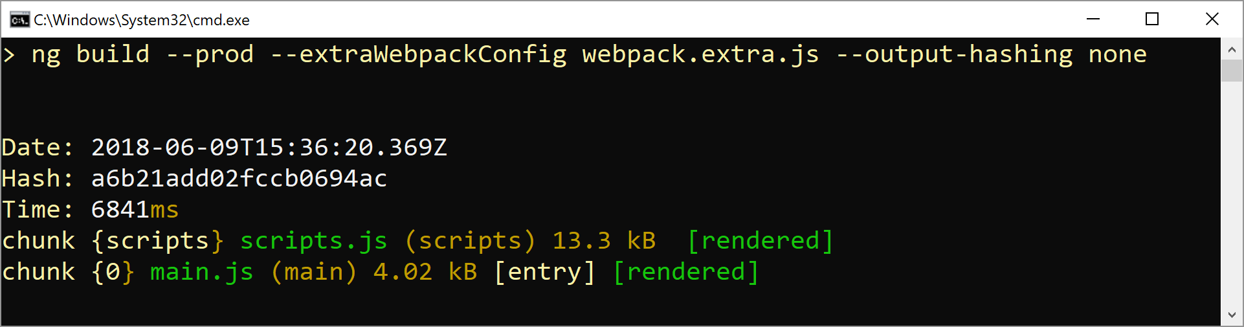Click the main.js file name
The height and width of the screenshot is (327, 1244).
[202, 272]
